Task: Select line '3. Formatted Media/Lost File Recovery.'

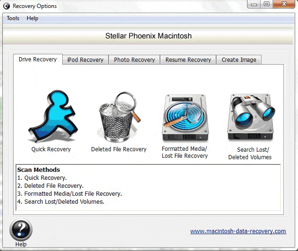Action: 70,194
